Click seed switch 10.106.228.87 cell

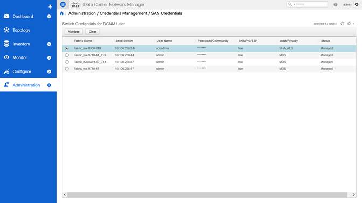124,62
